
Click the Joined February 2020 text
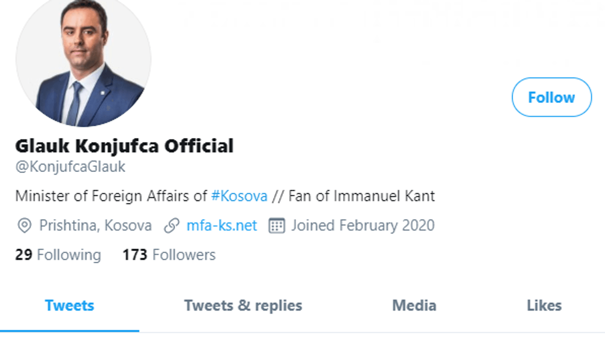[x=363, y=226]
